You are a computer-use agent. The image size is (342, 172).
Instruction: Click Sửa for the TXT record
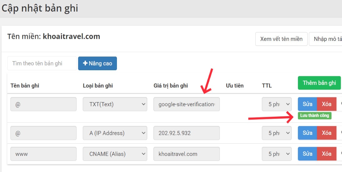click(x=307, y=104)
